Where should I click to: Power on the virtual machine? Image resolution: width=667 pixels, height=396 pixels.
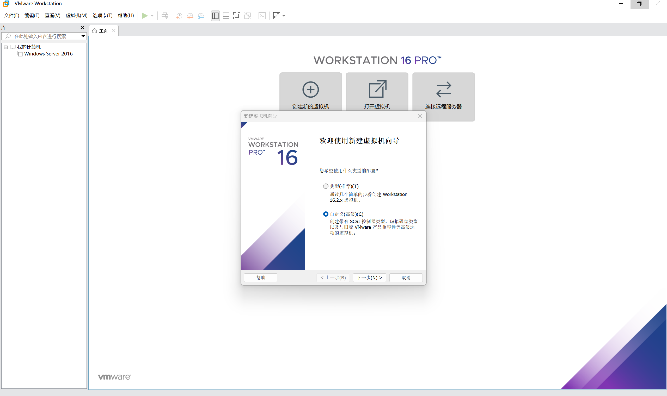[x=145, y=16]
